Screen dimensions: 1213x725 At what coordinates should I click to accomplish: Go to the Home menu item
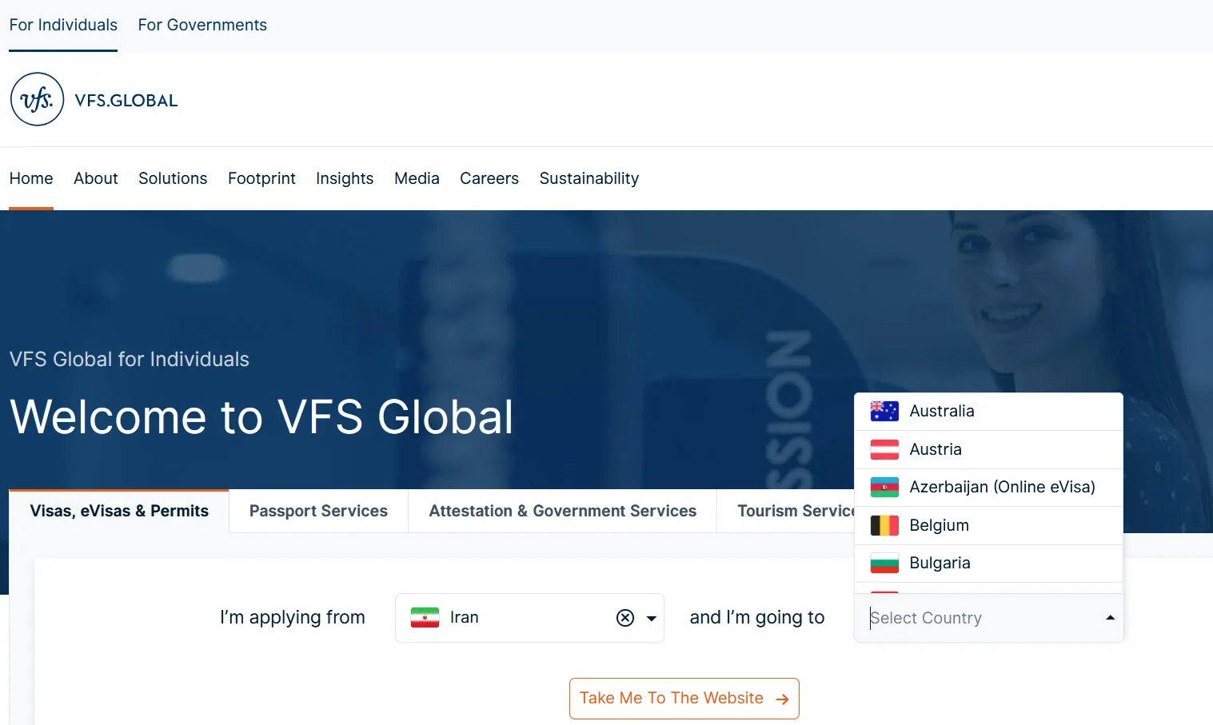[31, 178]
